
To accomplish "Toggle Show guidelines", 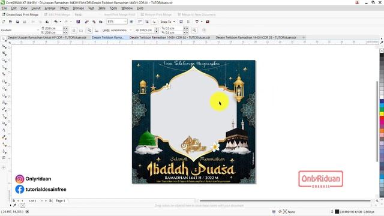I will tap(154, 22).
